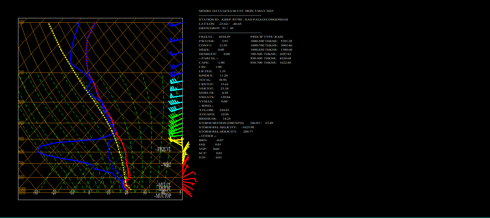Image resolution: width=490 pixels, height=218 pixels.
Task: Select the -- PARCEL -- section heading
Action: (209, 58)
